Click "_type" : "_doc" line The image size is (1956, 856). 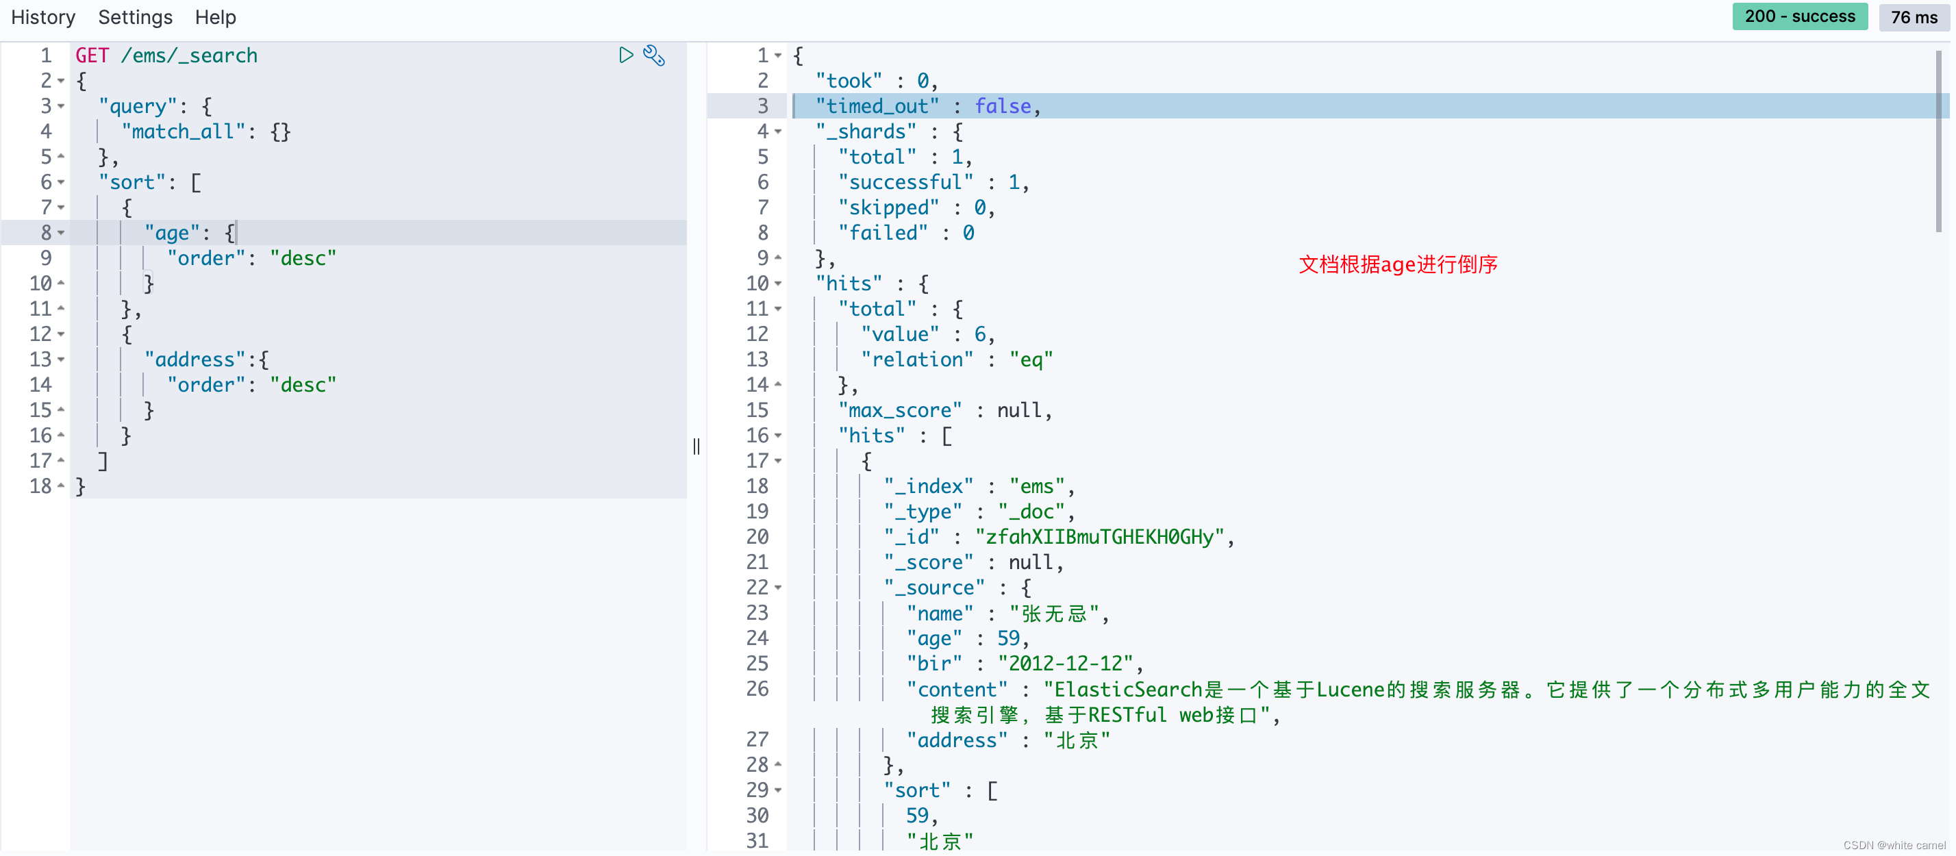tap(979, 512)
